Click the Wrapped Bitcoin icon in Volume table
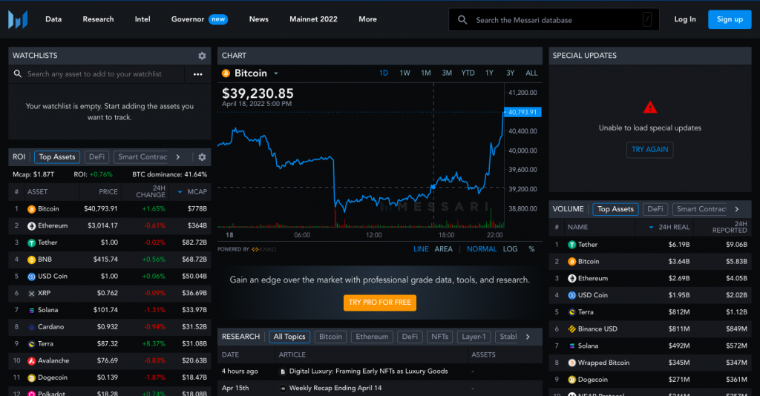The width and height of the screenshot is (760, 396). tap(572, 363)
